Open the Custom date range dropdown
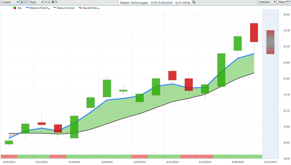Image resolution: width=291 pixels, height=165 pixels. 10,2
